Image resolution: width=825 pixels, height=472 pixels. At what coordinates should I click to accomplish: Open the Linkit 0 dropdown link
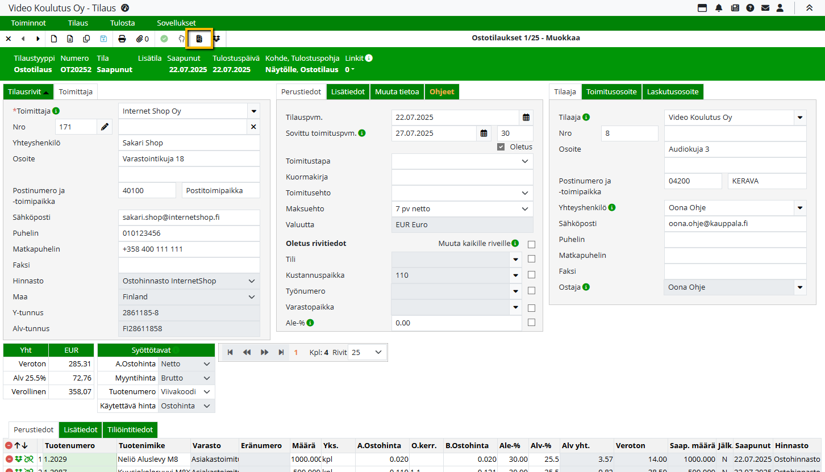coord(349,70)
